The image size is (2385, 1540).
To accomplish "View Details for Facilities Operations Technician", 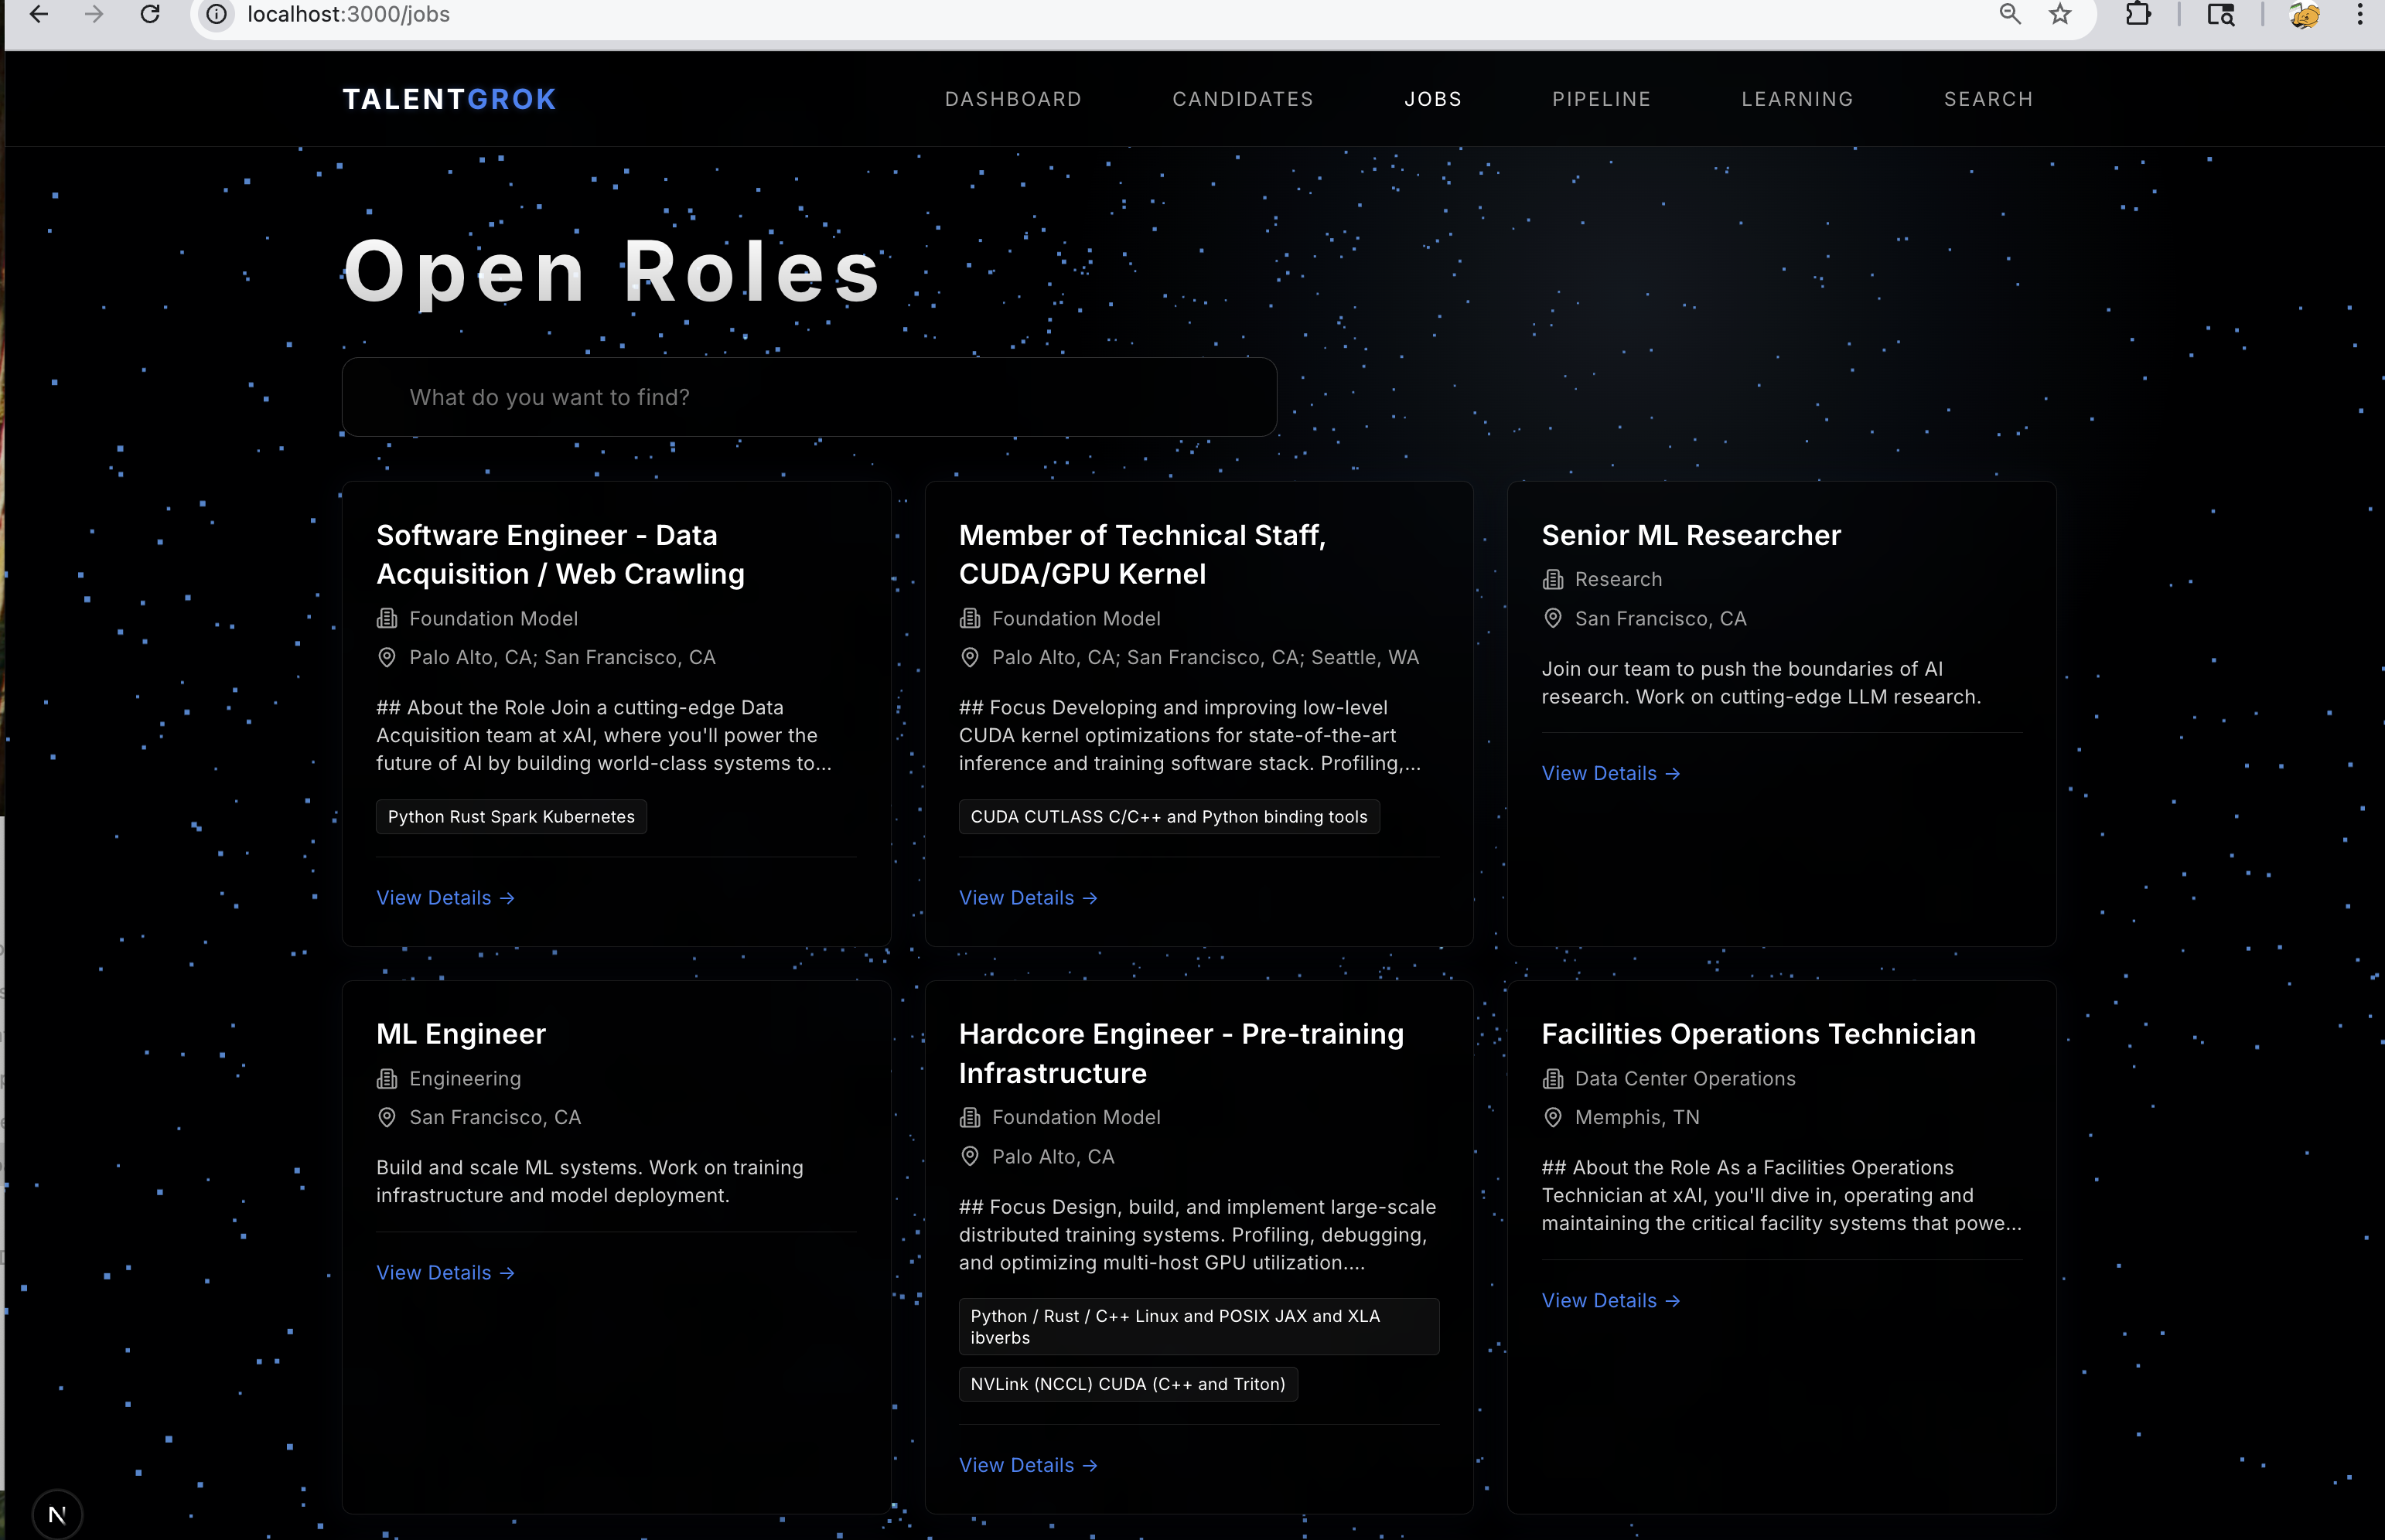I will click(1609, 1300).
